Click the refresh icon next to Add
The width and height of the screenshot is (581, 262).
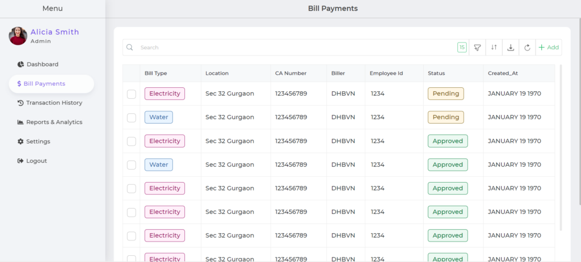pyautogui.click(x=527, y=48)
